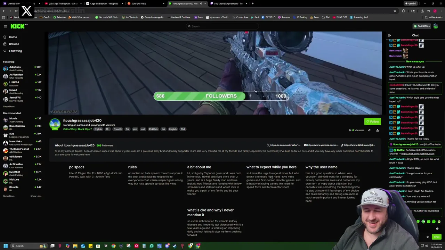Open streamer's TikTok link
Viewport: 445px width, 250px height.
[358, 145]
